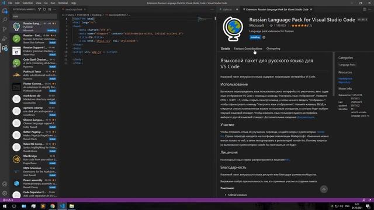Select the KMS Extension entry

(34, 171)
